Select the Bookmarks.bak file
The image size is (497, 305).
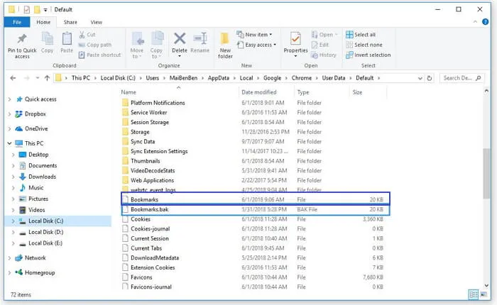click(149, 210)
